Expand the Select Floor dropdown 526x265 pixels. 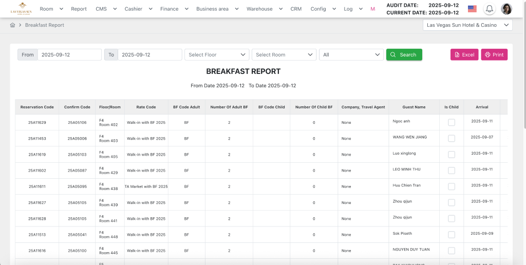[217, 54]
